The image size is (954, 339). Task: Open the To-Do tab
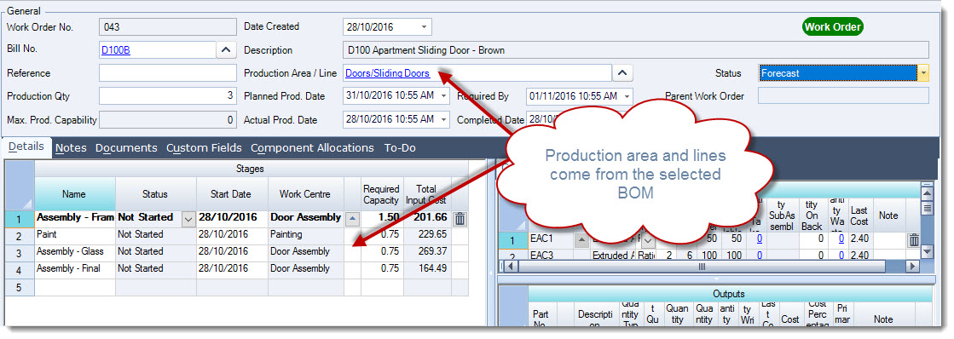tap(400, 147)
